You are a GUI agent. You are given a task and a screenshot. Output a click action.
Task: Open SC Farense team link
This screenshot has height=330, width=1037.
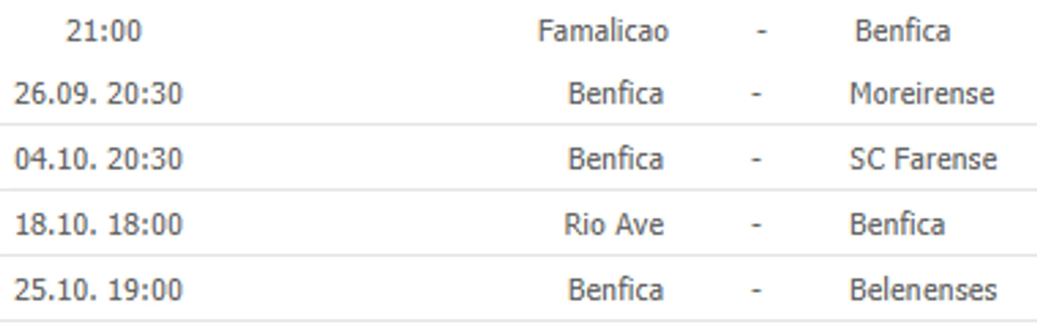[923, 159]
